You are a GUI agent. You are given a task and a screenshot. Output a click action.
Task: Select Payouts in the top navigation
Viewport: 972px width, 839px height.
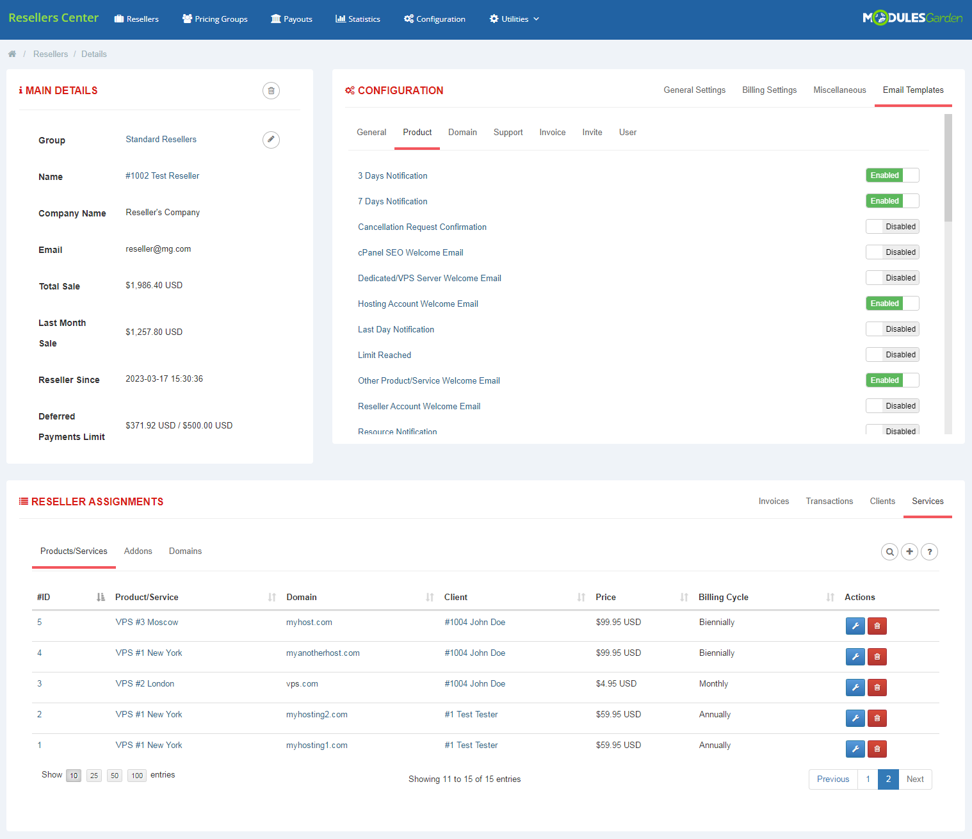[291, 19]
